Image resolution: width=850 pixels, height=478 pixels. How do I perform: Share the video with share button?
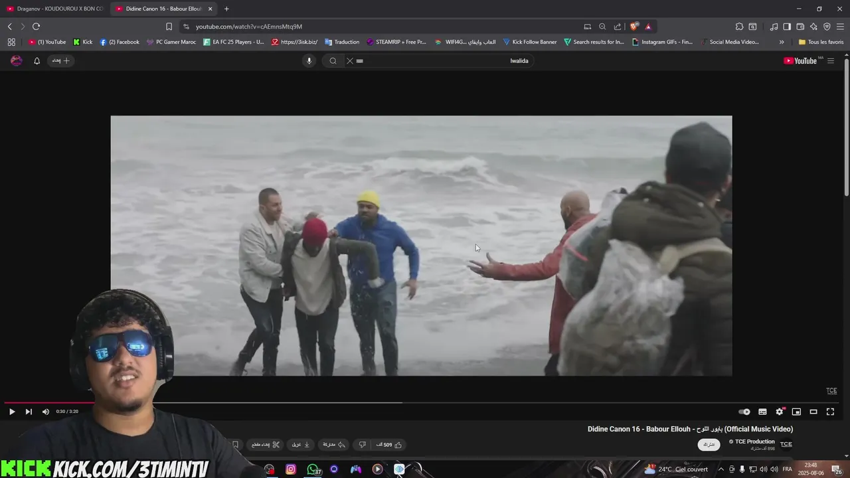coord(334,445)
